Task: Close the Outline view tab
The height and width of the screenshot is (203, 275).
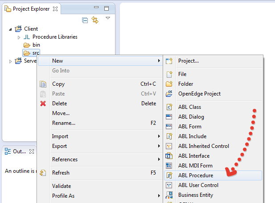Action: coord(32,151)
